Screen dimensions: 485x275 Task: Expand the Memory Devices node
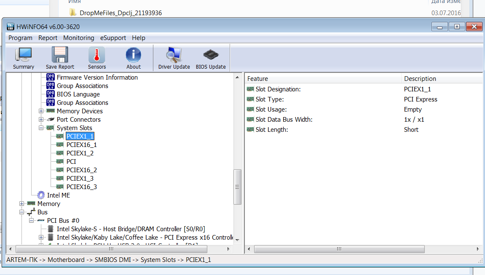click(x=41, y=111)
